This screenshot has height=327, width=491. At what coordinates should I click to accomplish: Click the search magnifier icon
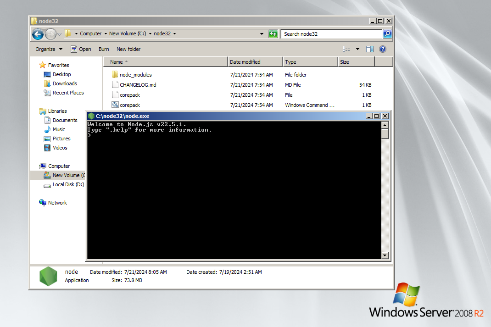pyautogui.click(x=387, y=34)
